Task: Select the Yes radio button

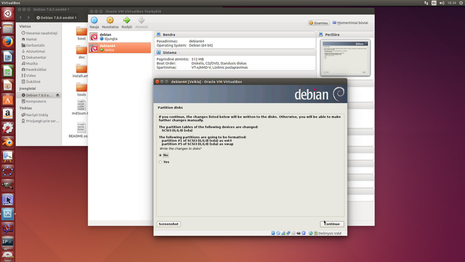Action: [x=160, y=162]
